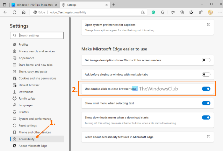
Task: Click the Appearance palette icon in sidebar
Action: coord(15,58)
